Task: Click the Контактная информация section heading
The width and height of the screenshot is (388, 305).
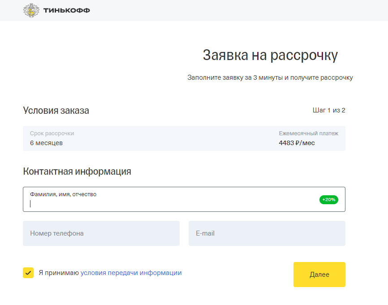Action: point(77,171)
